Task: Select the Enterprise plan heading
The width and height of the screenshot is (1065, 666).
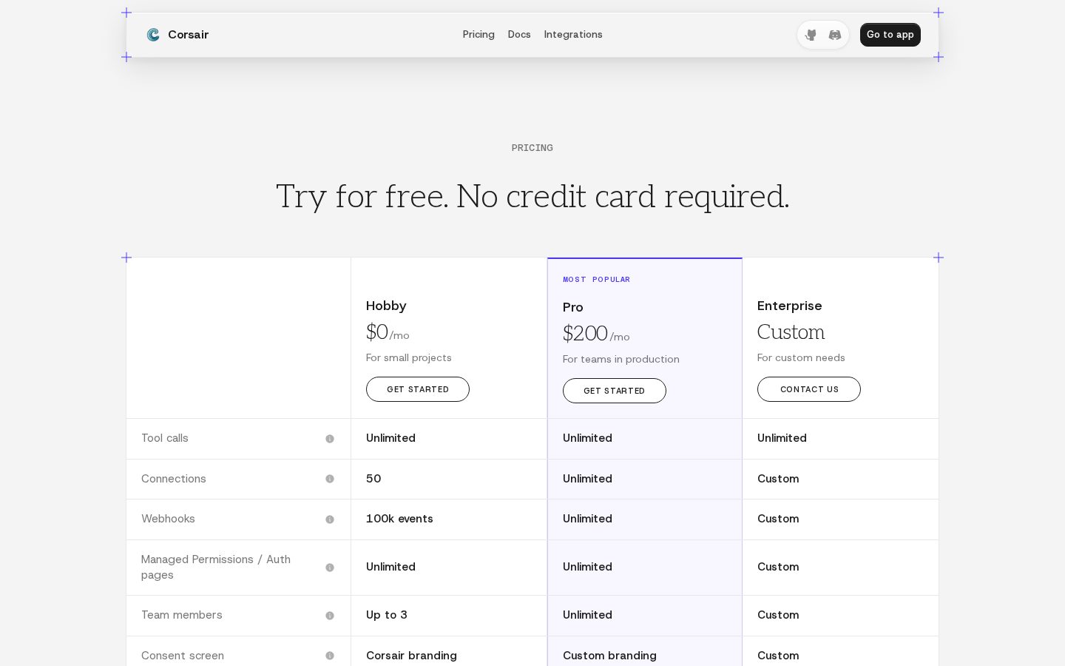Action: (x=790, y=306)
